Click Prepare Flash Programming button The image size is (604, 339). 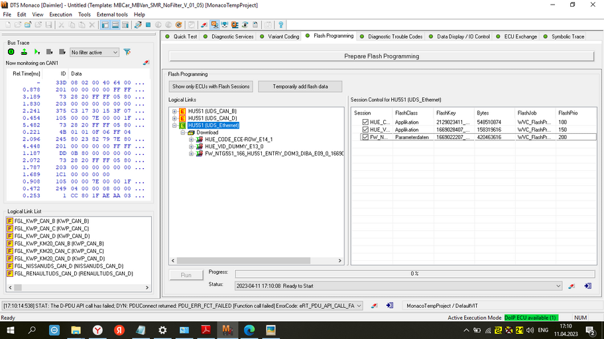pyautogui.click(x=381, y=56)
